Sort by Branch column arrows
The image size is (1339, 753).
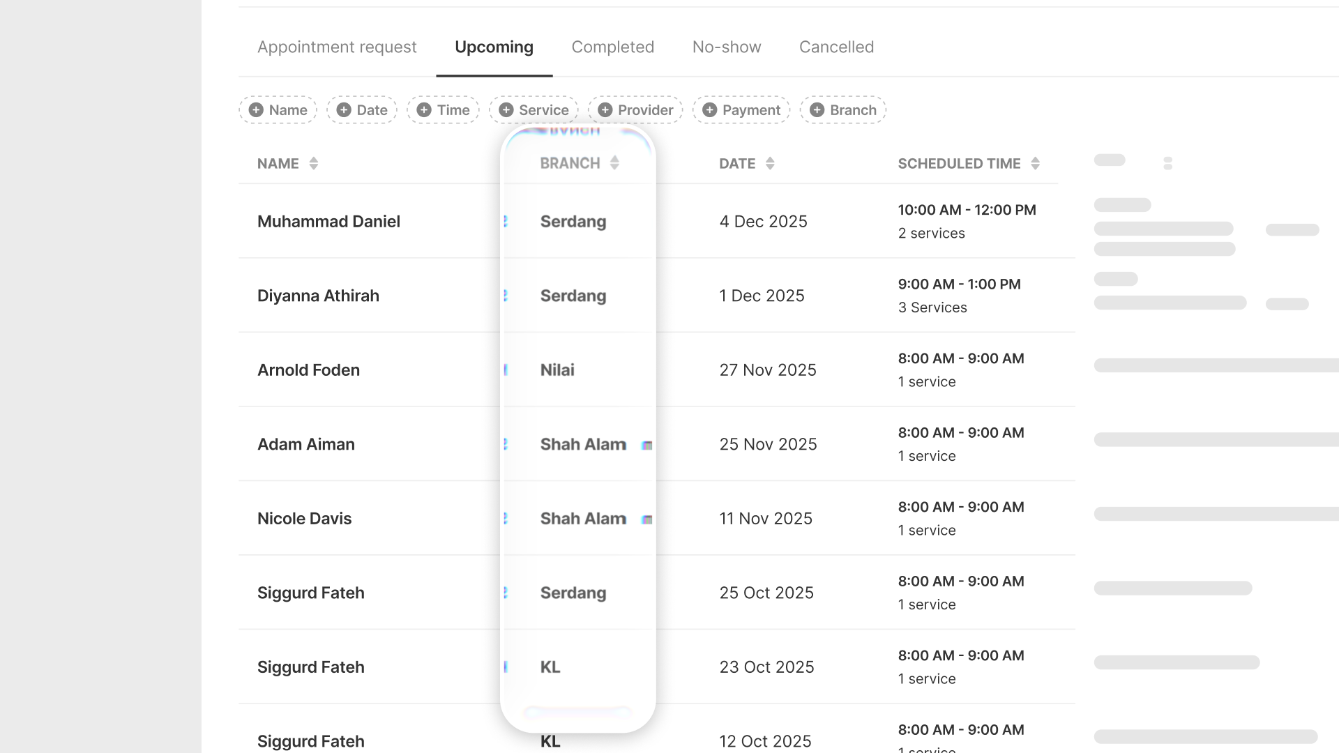(x=614, y=163)
